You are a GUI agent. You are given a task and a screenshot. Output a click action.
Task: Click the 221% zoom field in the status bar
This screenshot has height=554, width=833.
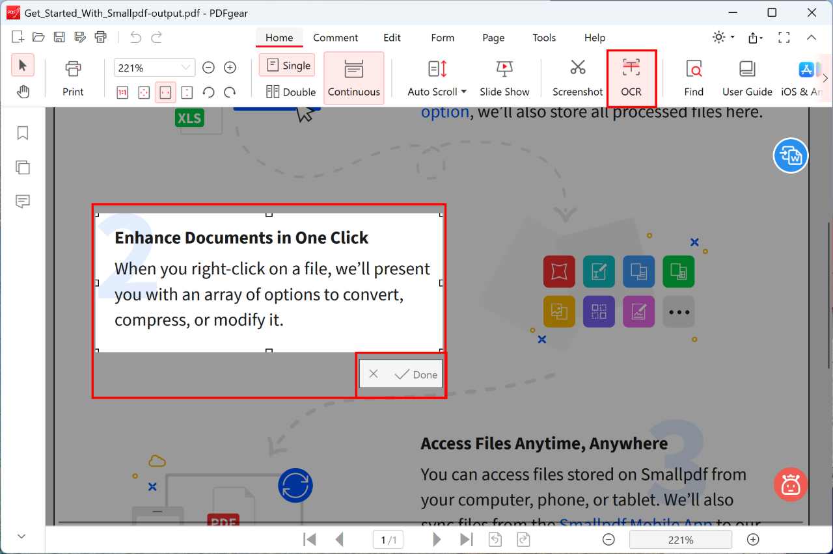(681, 540)
